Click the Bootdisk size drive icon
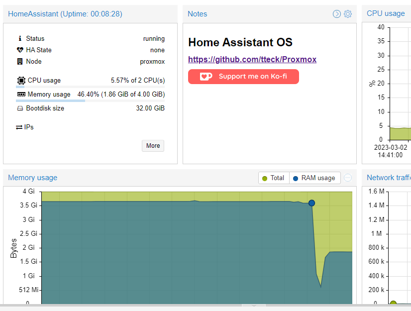411x311 pixels. (20, 108)
